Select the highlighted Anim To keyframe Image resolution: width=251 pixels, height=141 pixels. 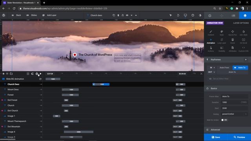click(x=240, y=68)
